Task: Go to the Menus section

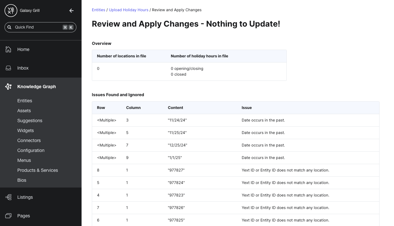Action: tap(24, 160)
